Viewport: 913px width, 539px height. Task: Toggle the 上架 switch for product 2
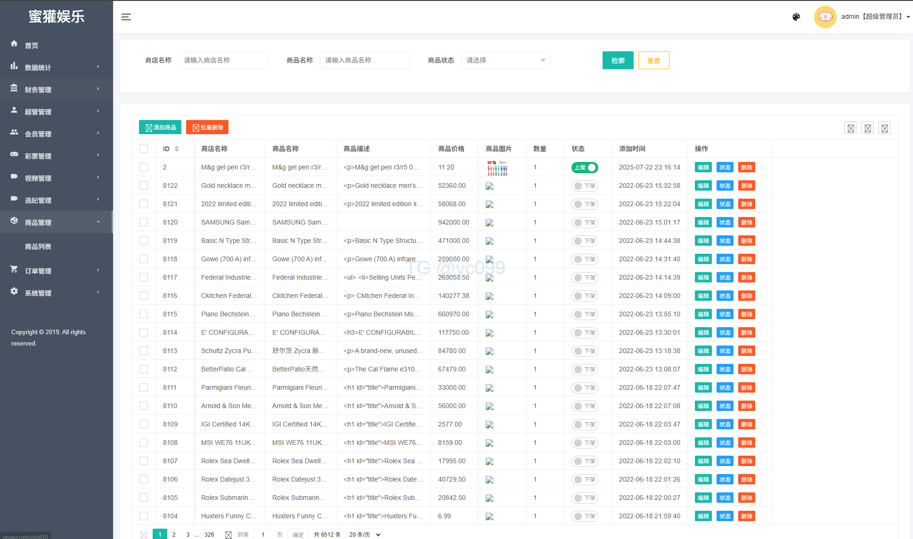coord(585,168)
